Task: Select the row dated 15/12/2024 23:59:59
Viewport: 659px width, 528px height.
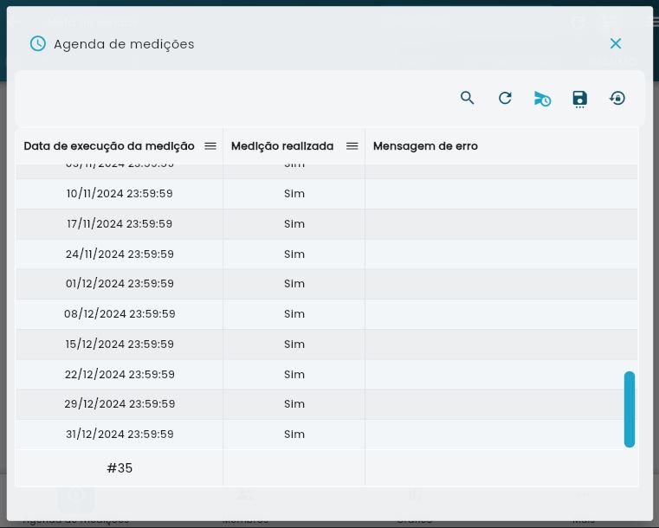Action: click(326, 344)
